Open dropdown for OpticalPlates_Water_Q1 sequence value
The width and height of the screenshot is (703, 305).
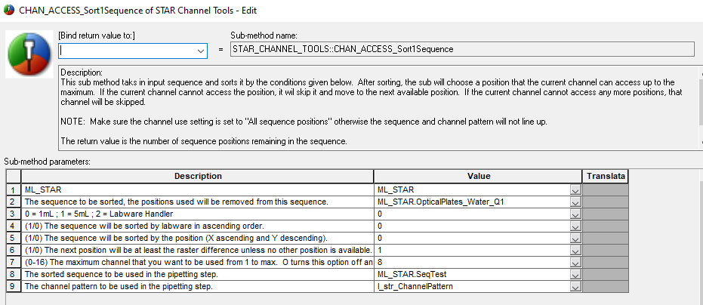575,202
